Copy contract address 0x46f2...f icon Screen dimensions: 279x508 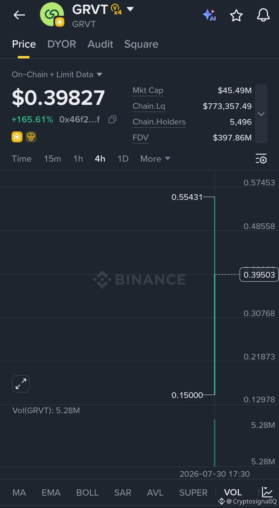[x=112, y=119]
